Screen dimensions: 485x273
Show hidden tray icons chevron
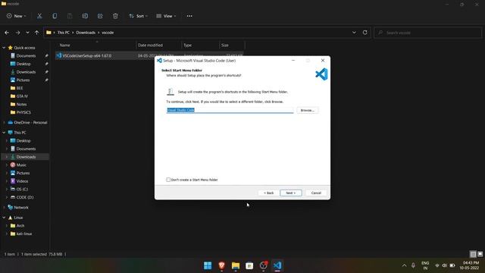pyautogui.click(x=404, y=265)
